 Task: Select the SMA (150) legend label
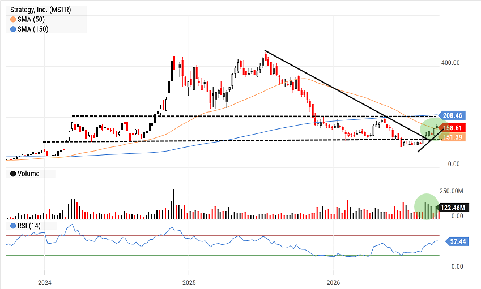click(x=33, y=29)
